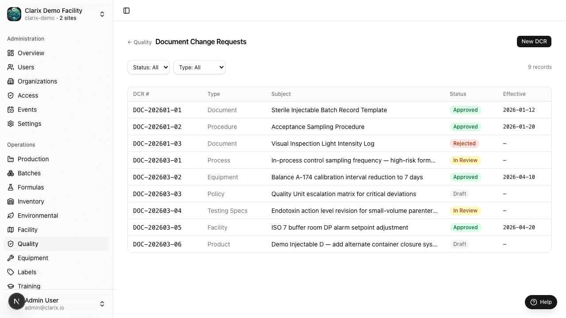Click the 2026-04-20 effective date

[x=519, y=227]
